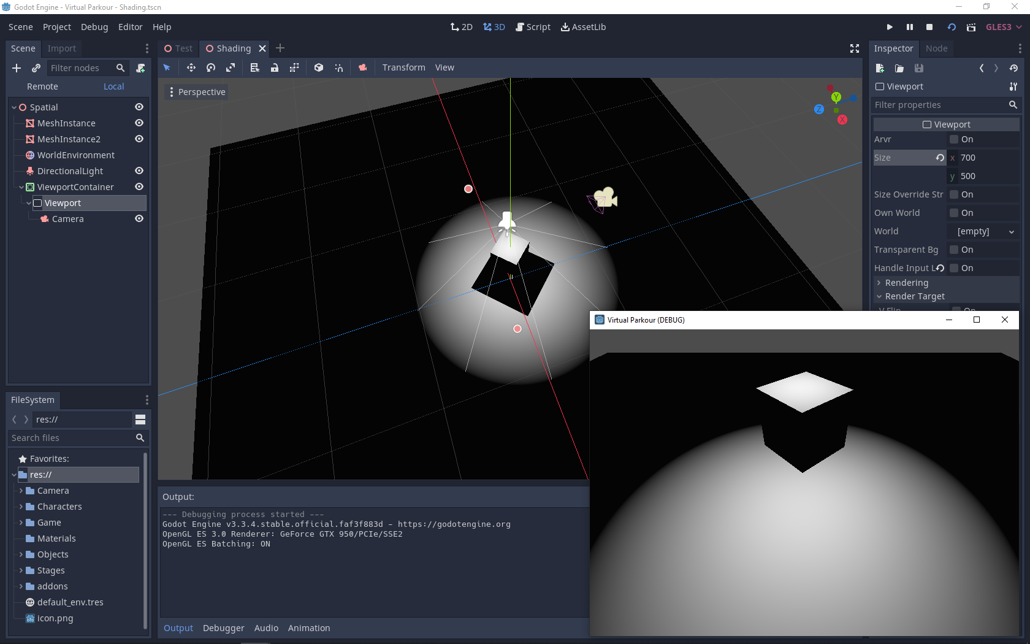Open the World [empty] dropdown

click(x=983, y=231)
